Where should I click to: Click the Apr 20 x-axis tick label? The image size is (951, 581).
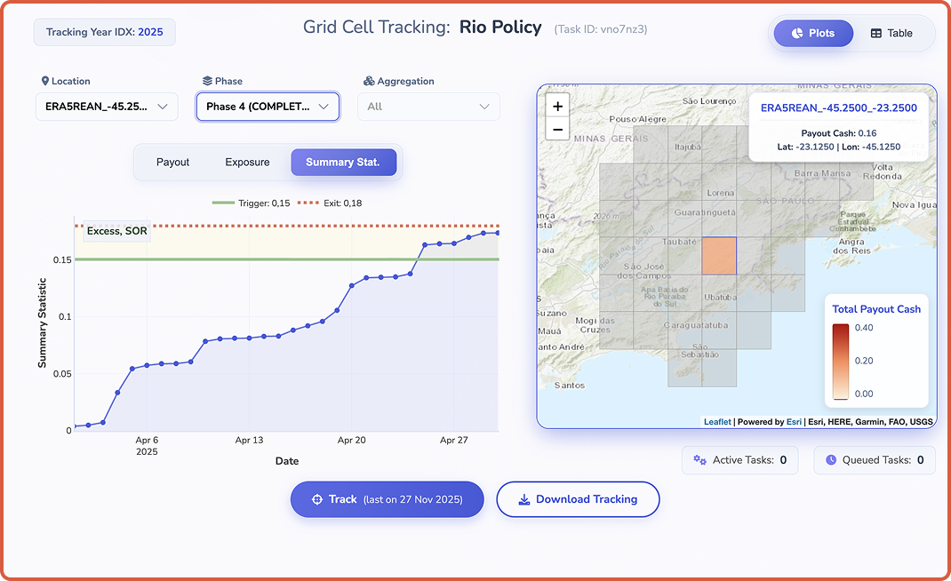pos(352,441)
